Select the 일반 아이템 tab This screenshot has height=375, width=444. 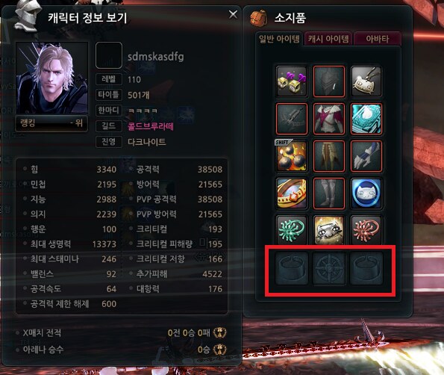coord(279,39)
